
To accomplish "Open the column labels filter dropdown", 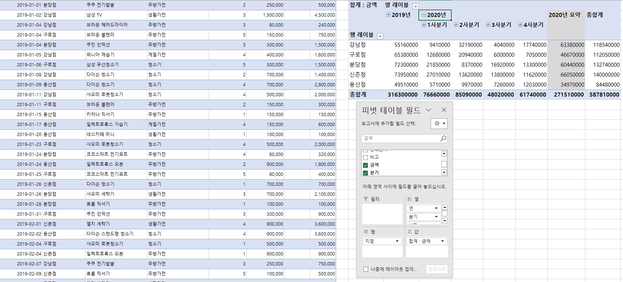I will (415, 6).
